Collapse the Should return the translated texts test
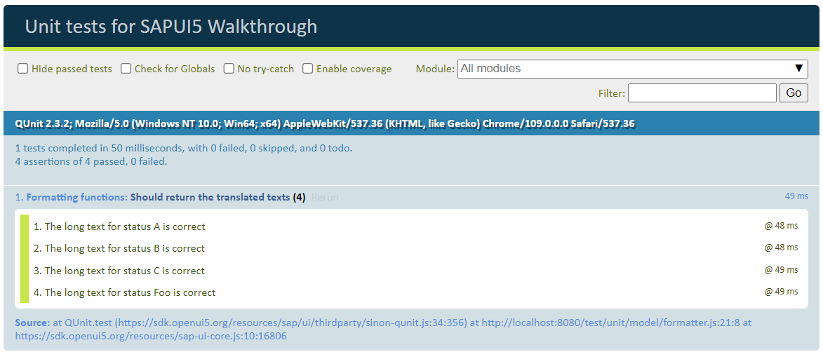 point(210,197)
